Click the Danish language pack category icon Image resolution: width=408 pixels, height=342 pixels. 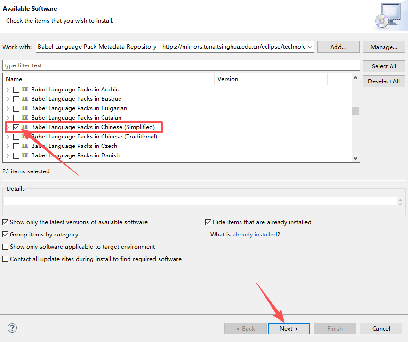coord(25,155)
